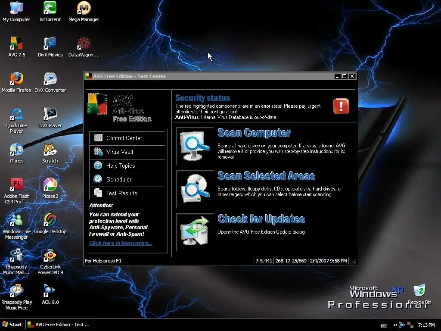Click the network connection tray icon
This screenshot has height=331, width=441.
[x=410, y=325]
